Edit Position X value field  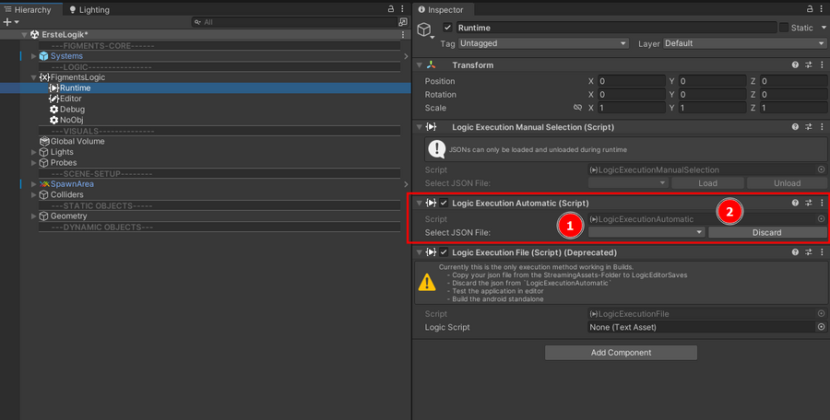click(632, 81)
